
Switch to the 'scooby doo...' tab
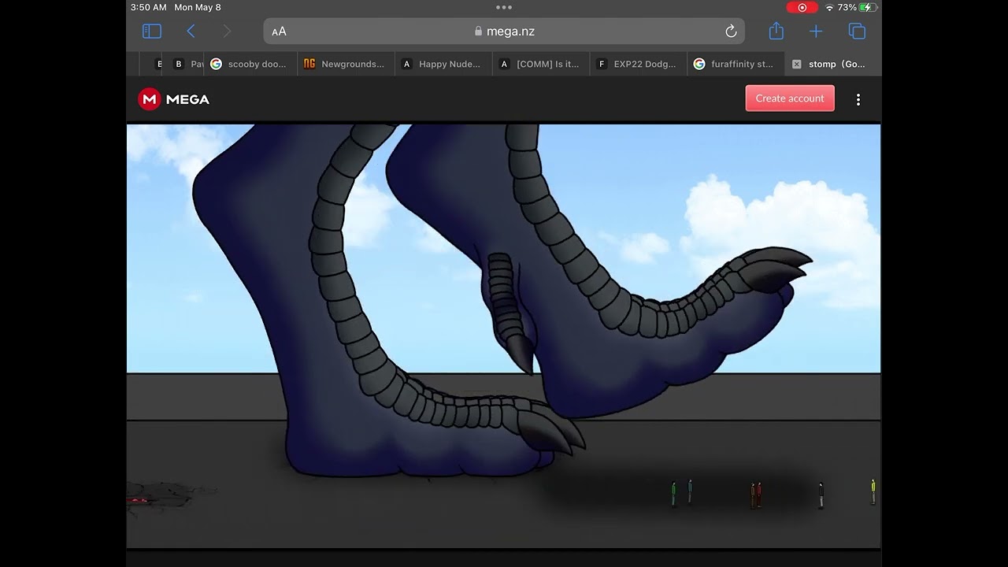pyautogui.click(x=250, y=64)
